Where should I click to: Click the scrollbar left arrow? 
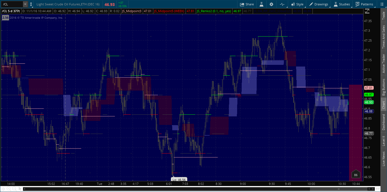click(25, 189)
